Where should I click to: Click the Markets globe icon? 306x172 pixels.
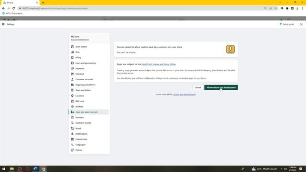tap(72, 107)
